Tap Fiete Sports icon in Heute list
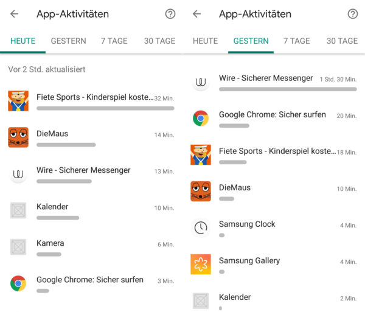The image size is (365, 312). point(18,101)
